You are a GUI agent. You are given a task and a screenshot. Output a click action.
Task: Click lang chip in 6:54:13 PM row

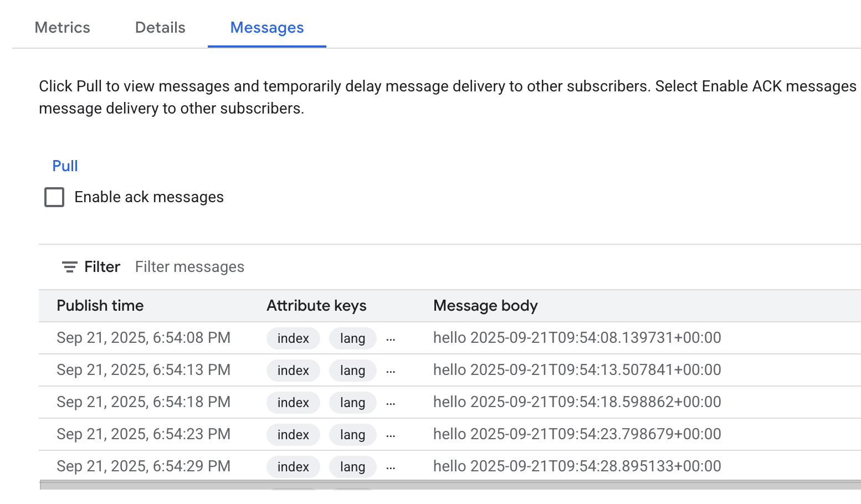352,371
